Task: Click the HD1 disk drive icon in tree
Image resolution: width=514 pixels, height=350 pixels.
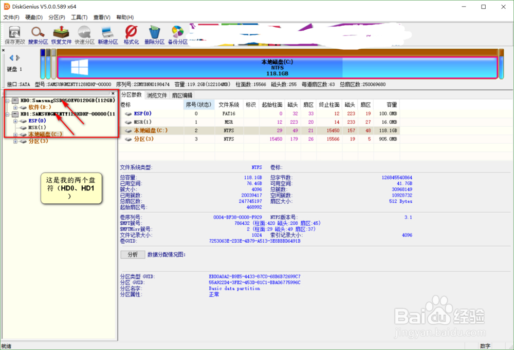Action: pyautogui.click(x=15, y=114)
